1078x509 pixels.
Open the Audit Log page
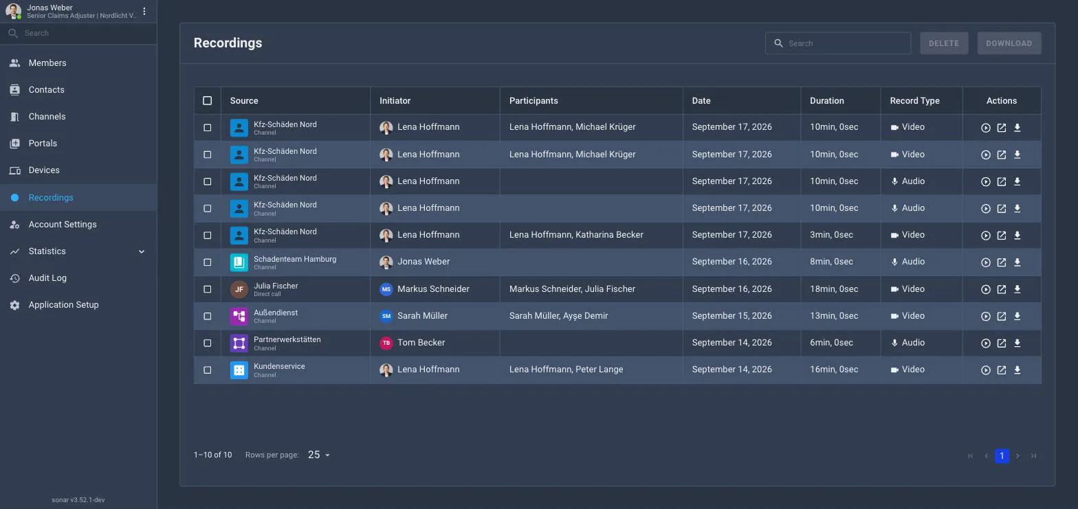point(78,278)
